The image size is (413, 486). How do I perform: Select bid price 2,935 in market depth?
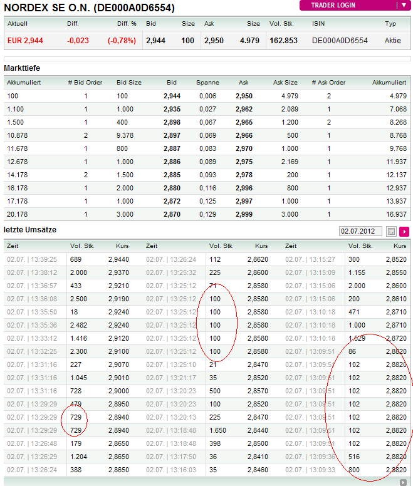tap(172, 109)
